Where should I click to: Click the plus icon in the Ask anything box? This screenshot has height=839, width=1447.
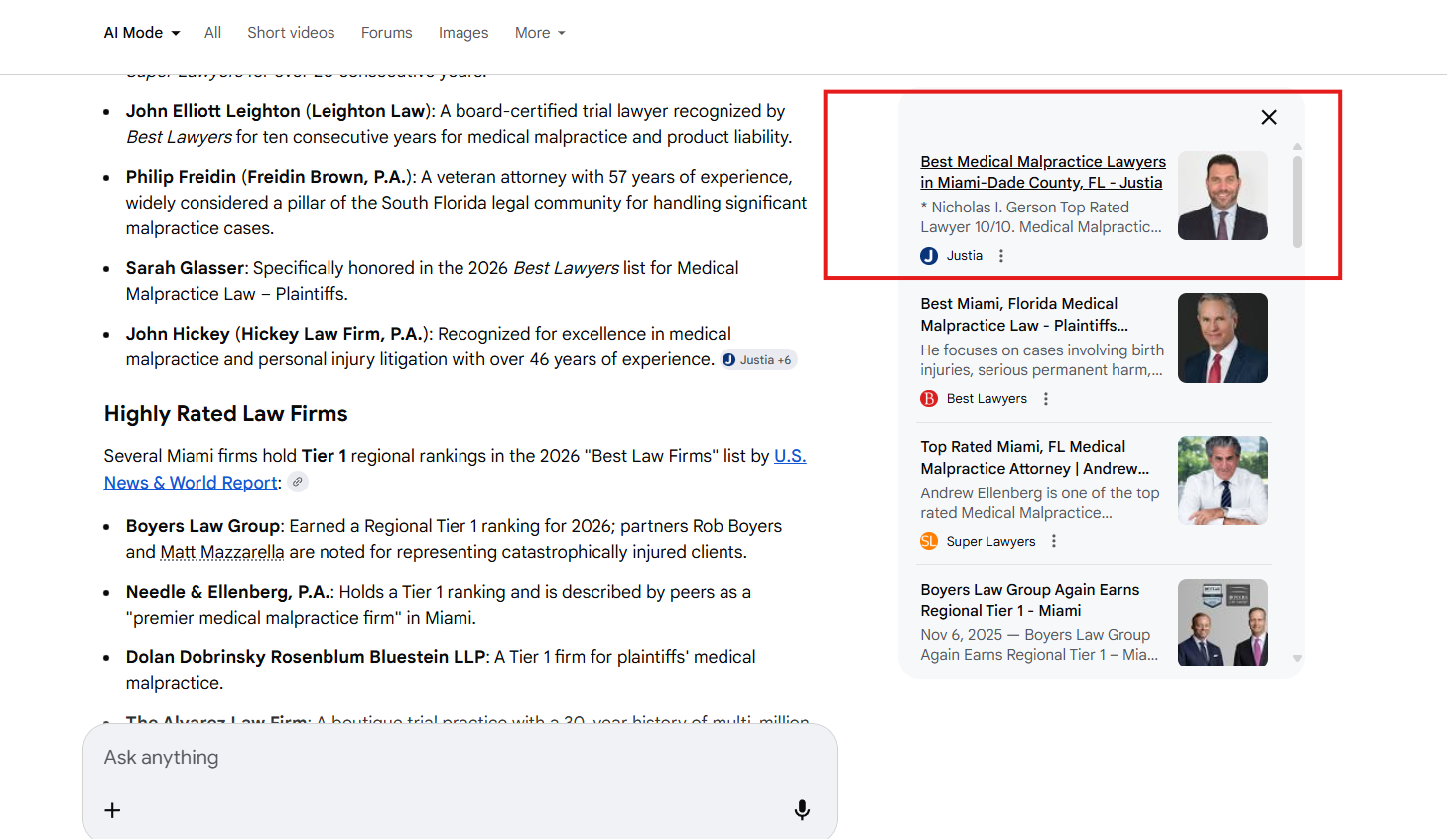coord(111,810)
